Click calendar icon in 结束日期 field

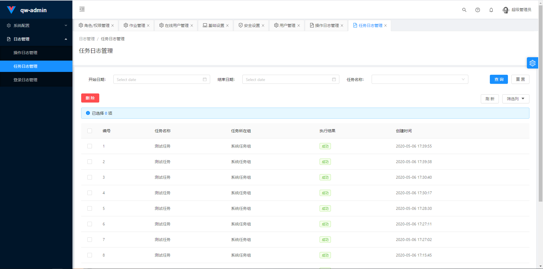334,79
